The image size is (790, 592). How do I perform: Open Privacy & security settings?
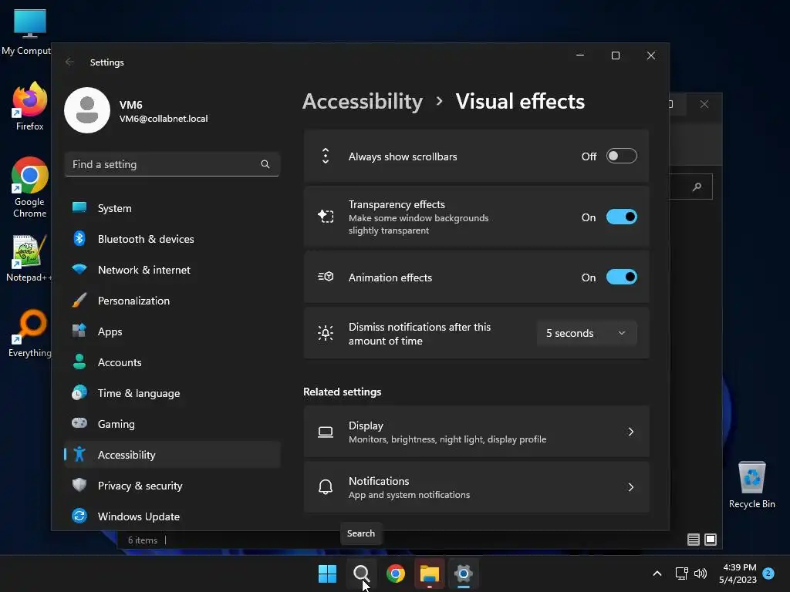point(172,486)
